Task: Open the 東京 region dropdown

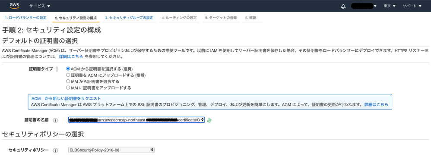Action: tap(390, 6)
